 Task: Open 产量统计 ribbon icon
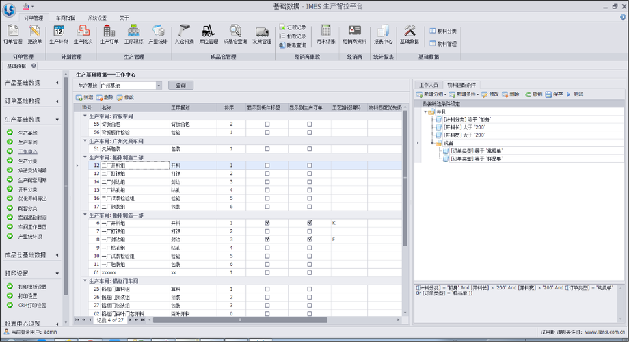[x=158, y=34]
